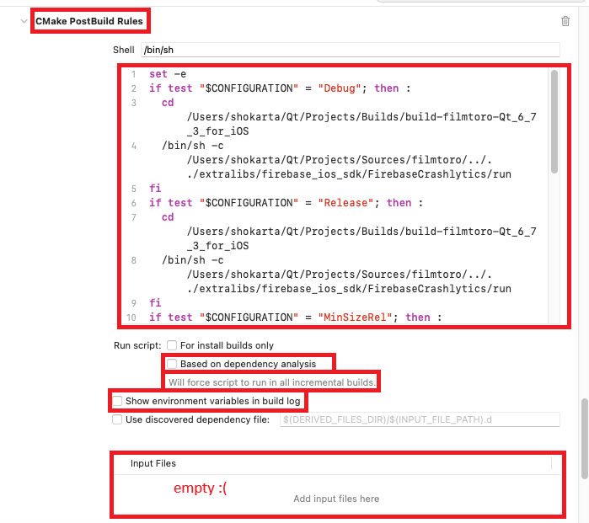This screenshot has width=589, height=523.
Task: Click the discovered dependency file path field
Action: [x=419, y=419]
